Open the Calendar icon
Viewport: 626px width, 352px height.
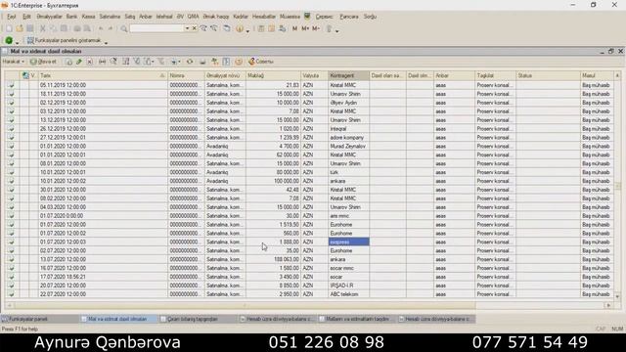[x=272, y=28]
